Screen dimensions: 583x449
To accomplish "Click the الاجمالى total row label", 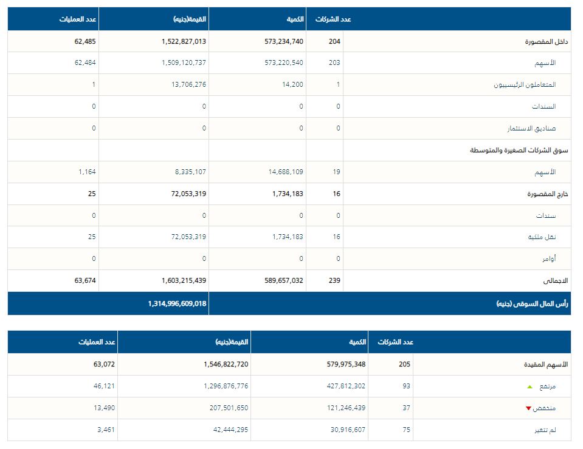I will tap(554, 281).
